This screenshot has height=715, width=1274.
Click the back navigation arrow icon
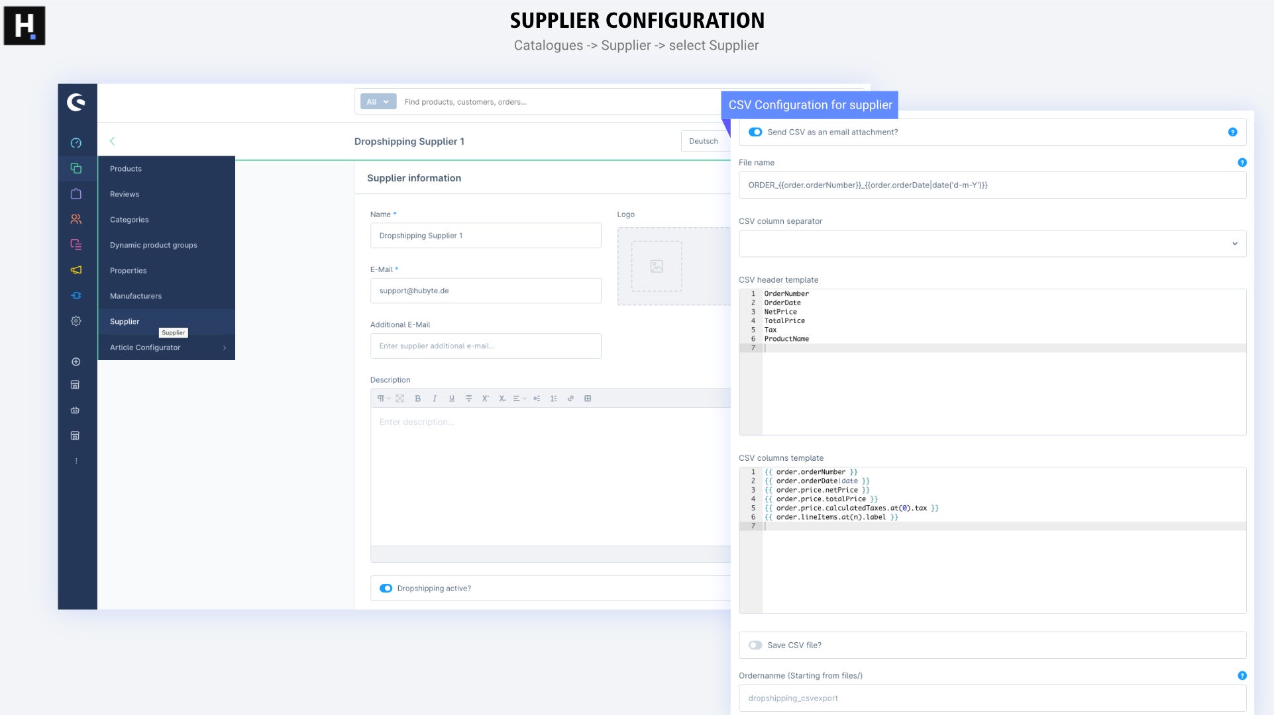point(113,141)
